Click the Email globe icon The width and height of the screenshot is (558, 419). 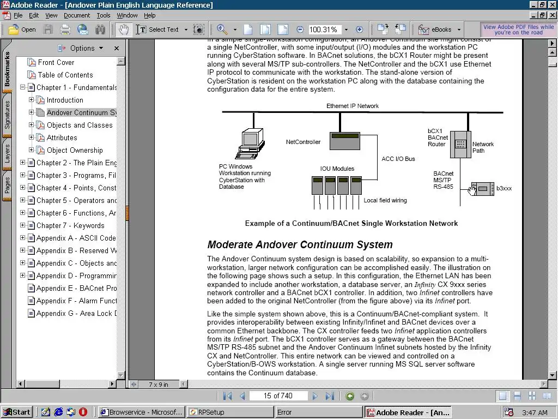83,29
